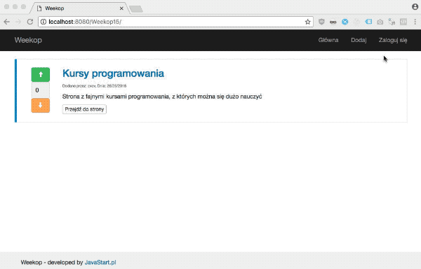This screenshot has height=269, width=421.
Task: Upvote the Kursy programowania entry
Action: click(x=41, y=74)
